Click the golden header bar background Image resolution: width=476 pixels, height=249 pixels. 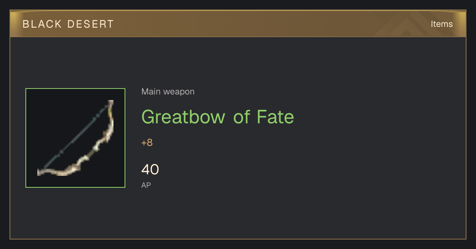coord(238,24)
